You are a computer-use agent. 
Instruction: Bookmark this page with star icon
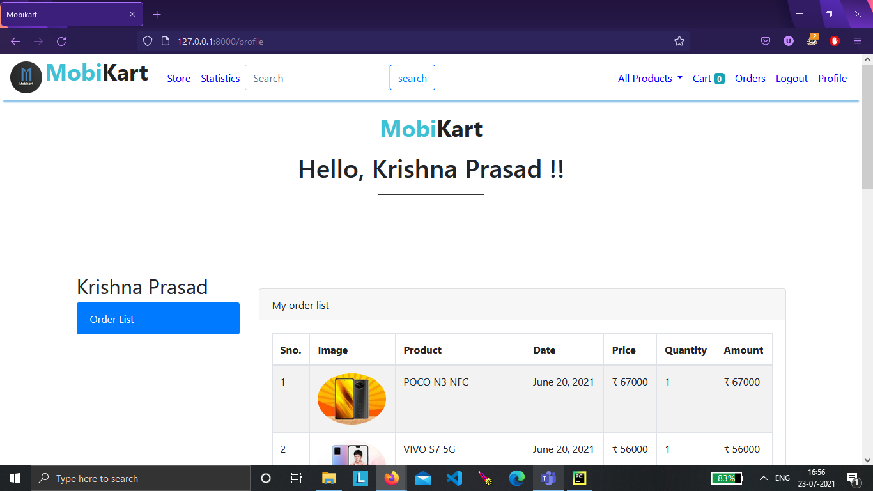pos(679,42)
